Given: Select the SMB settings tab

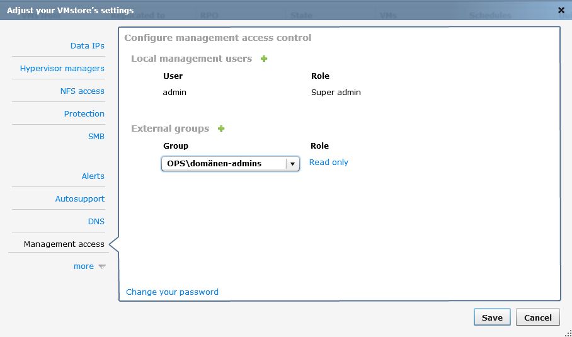Looking at the screenshot, I should click(x=96, y=137).
